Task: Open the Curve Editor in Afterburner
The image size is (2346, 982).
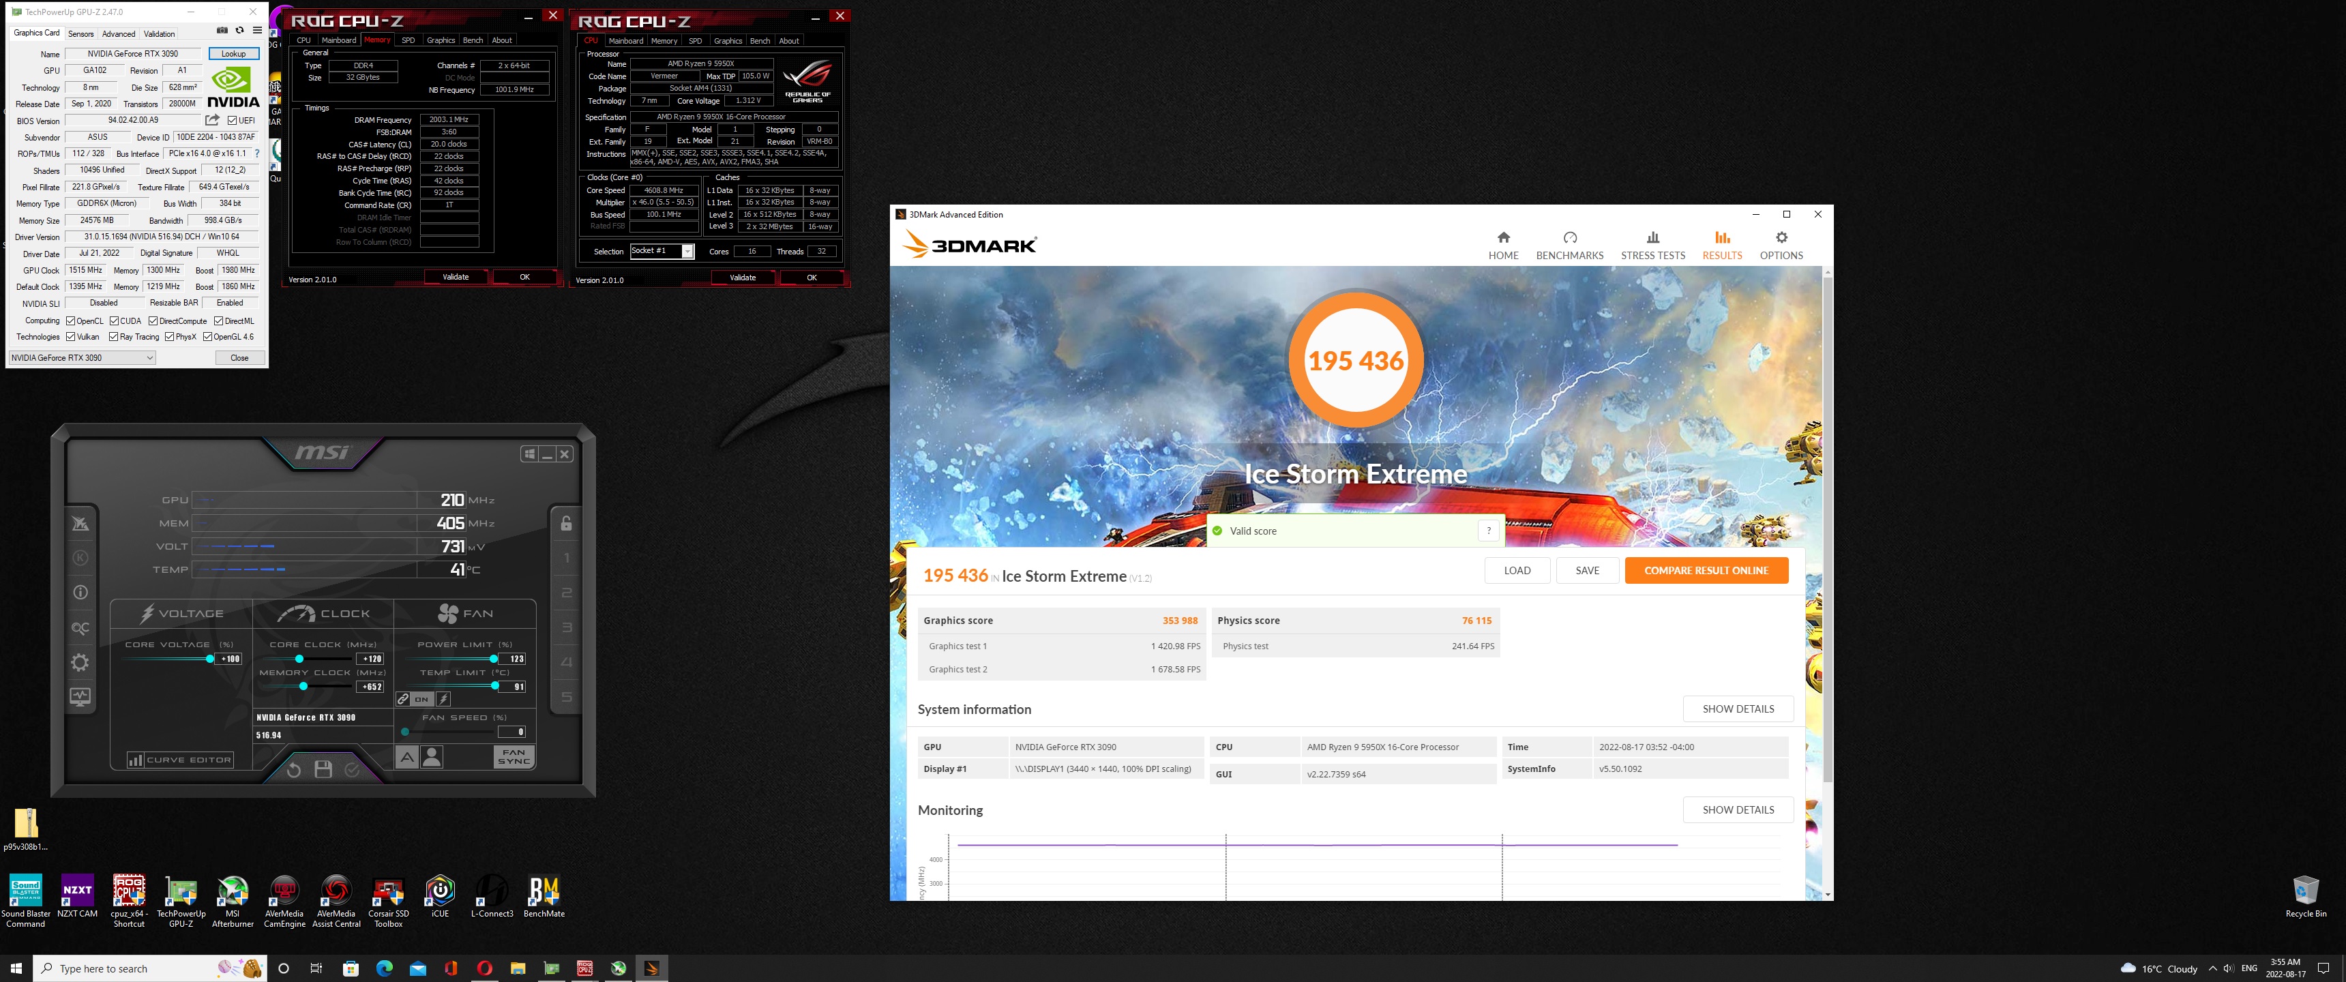Action: coord(180,760)
